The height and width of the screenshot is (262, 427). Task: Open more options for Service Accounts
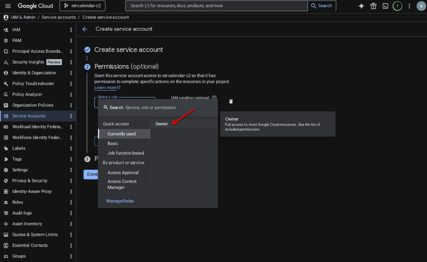click(x=71, y=116)
